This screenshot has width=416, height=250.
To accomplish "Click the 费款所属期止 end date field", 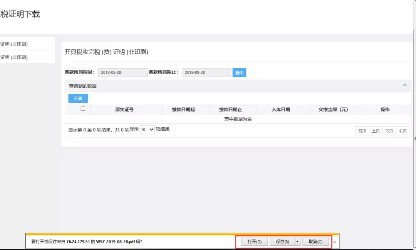I will click(206, 73).
